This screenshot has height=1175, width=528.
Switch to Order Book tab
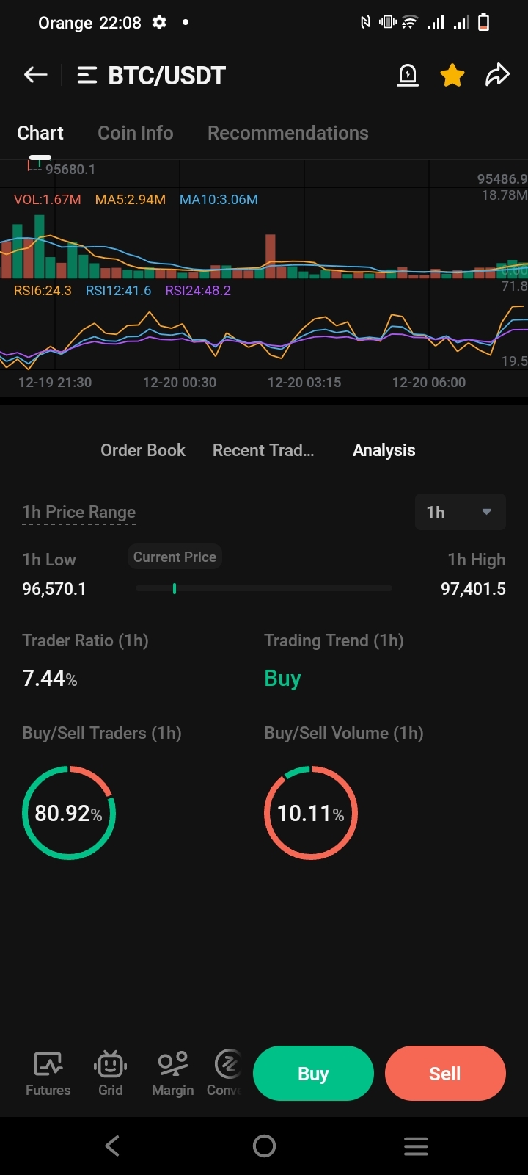tap(143, 450)
